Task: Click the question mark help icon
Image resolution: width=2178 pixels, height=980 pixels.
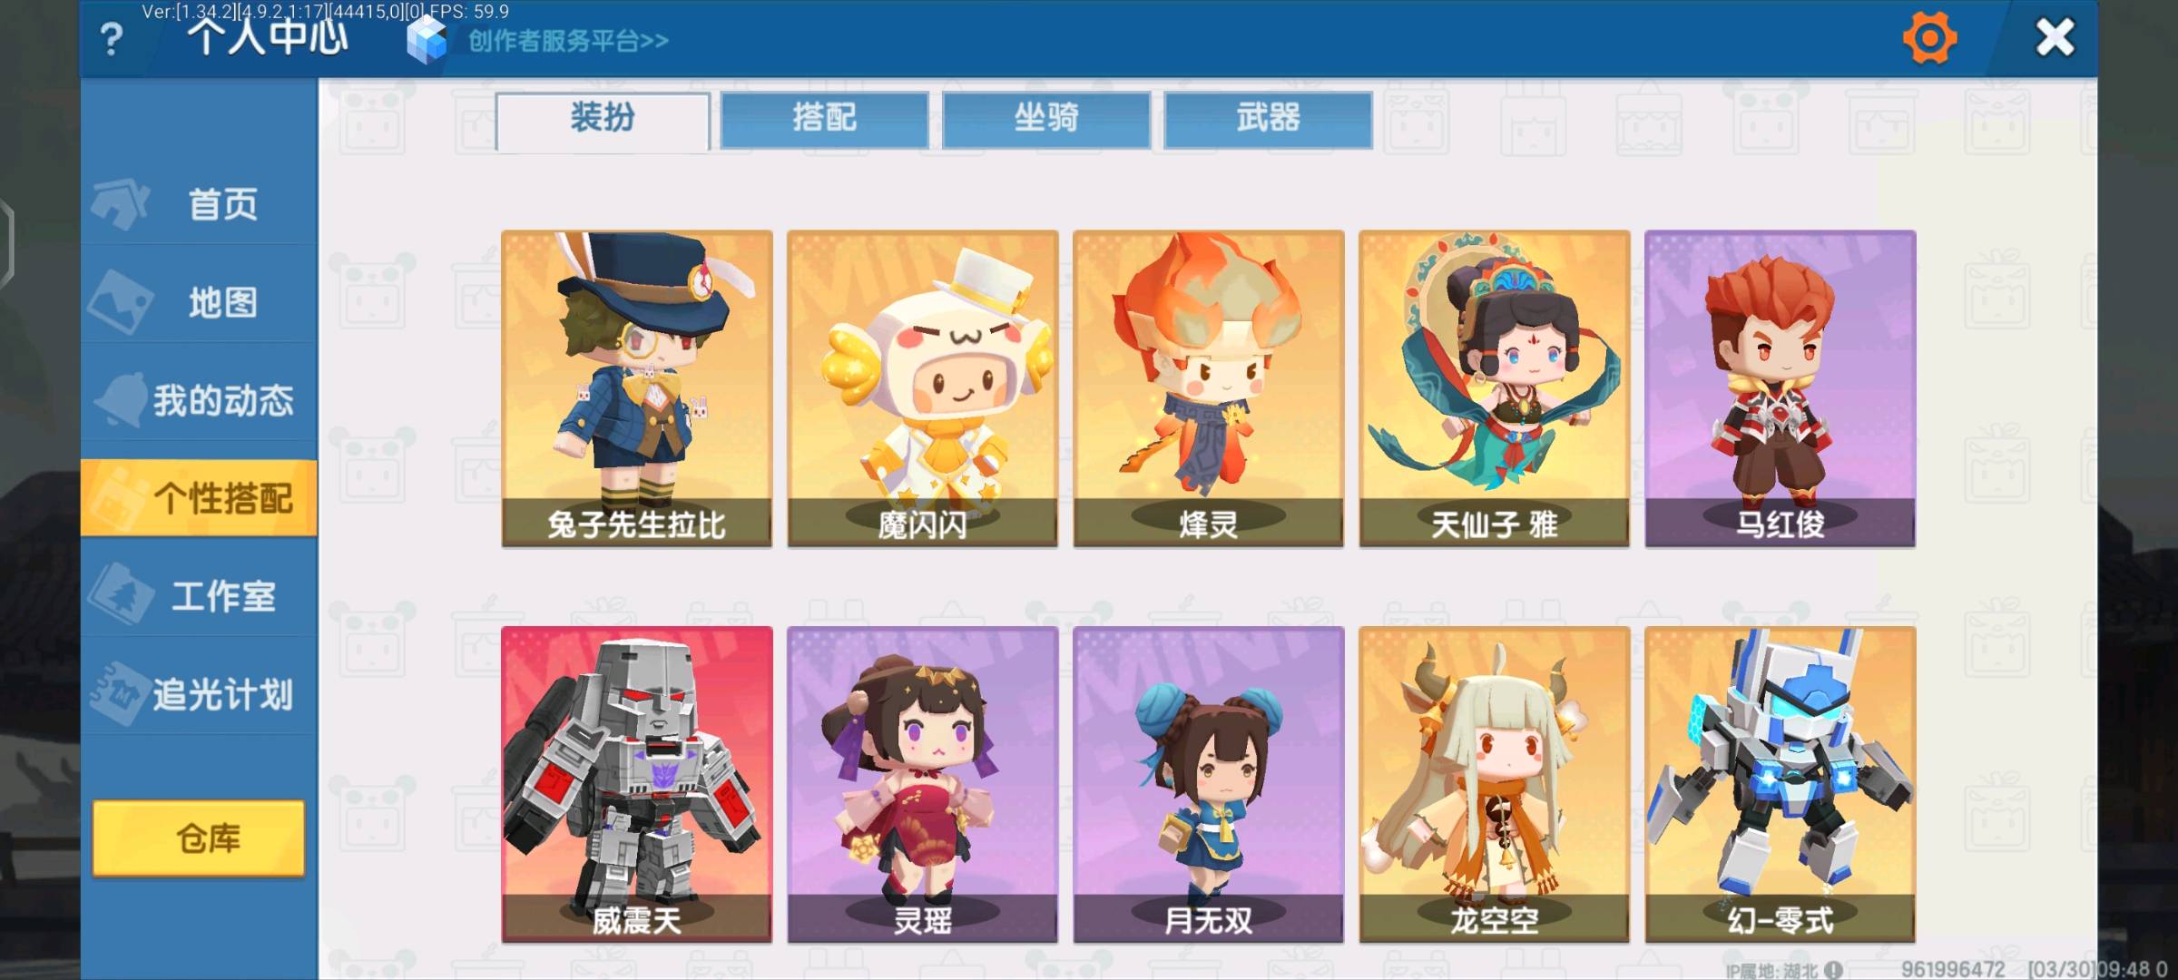Action: [112, 40]
